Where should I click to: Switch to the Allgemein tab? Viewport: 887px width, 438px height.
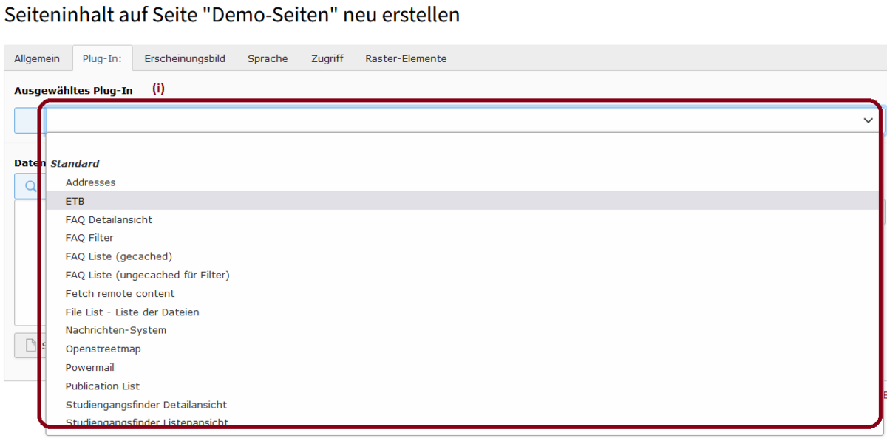[x=37, y=58]
